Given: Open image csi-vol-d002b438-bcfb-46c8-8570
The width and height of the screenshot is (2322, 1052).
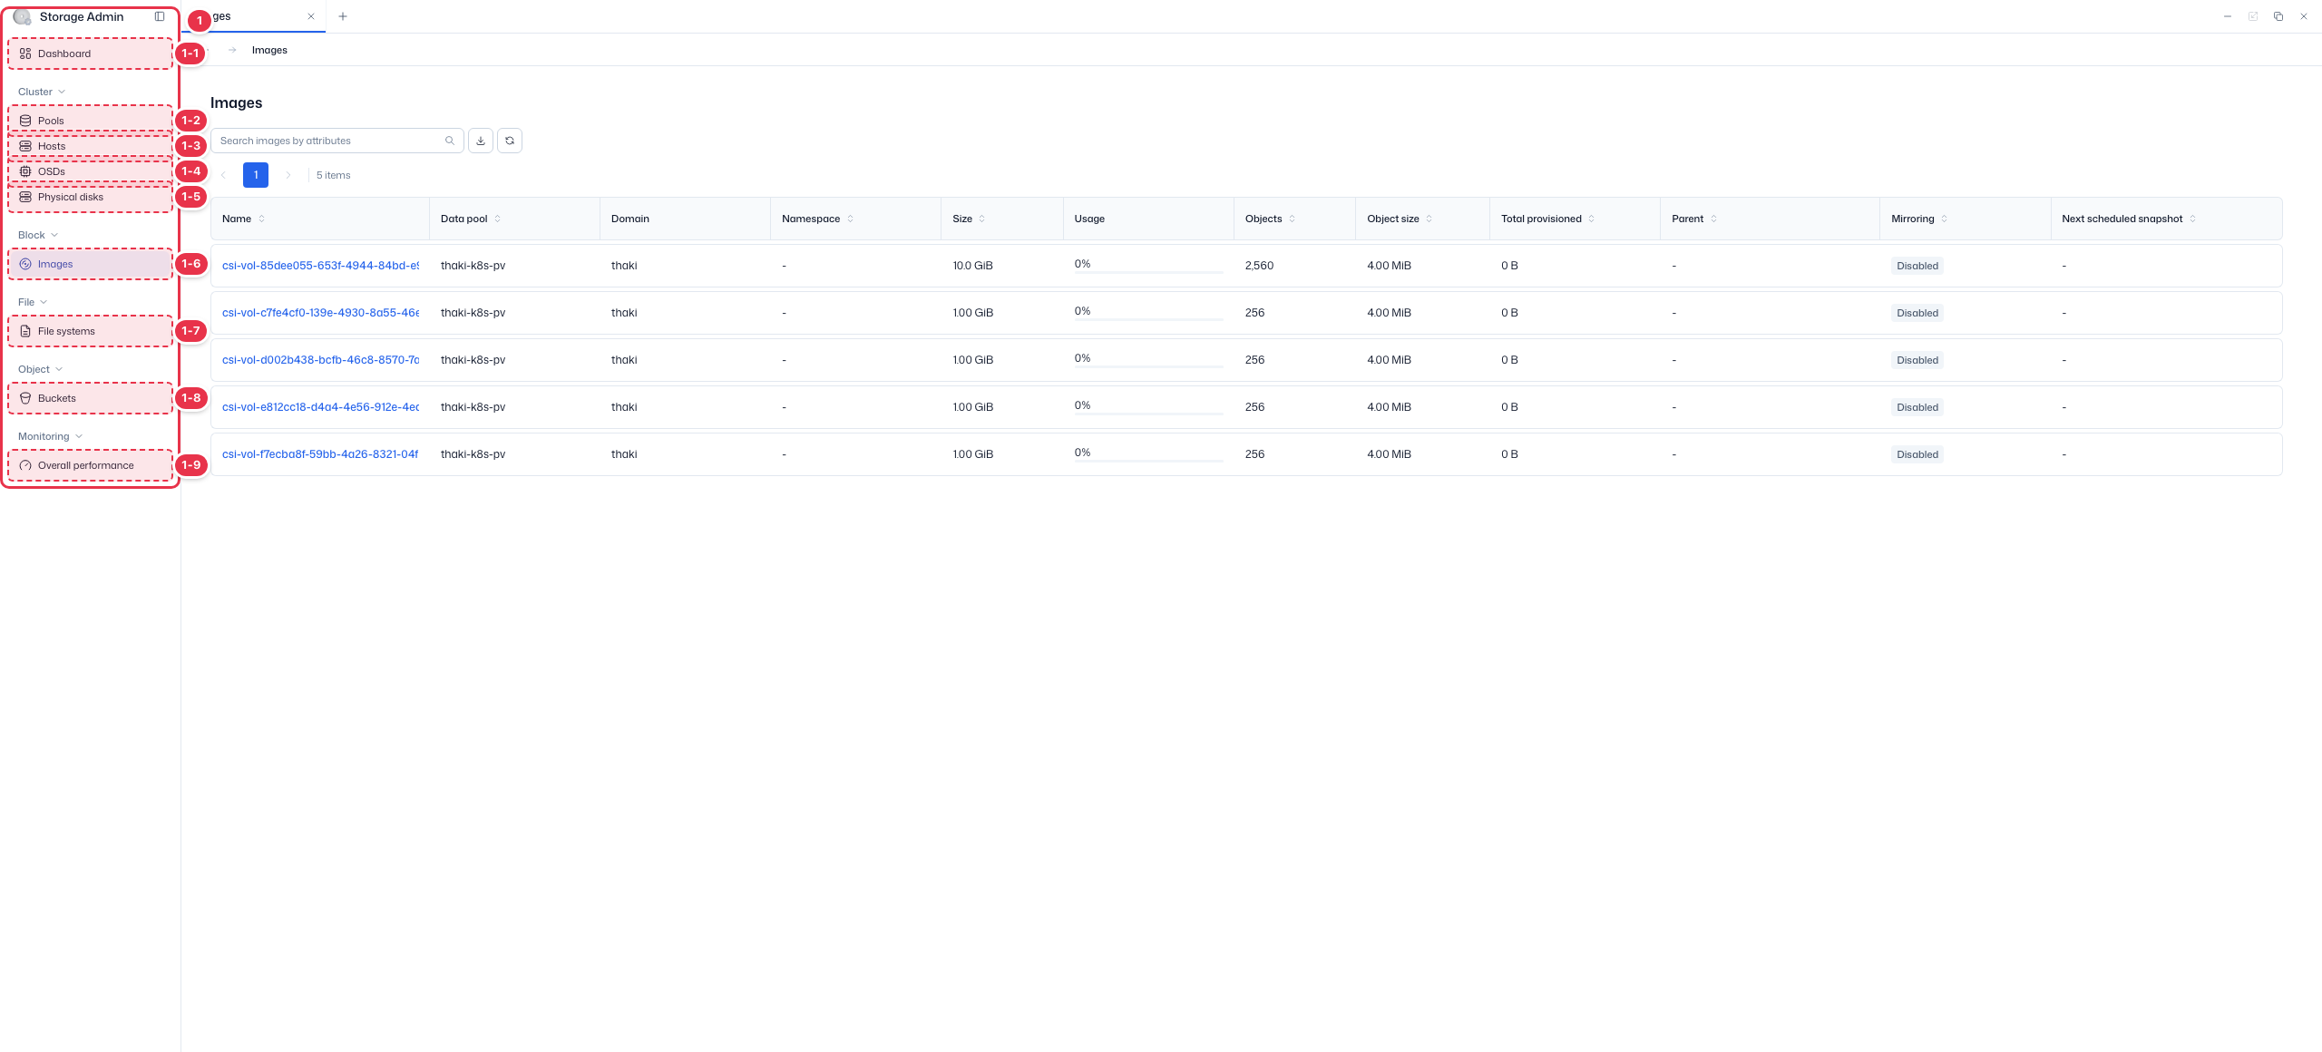Looking at the screenshot, I should tap(320, 360).
